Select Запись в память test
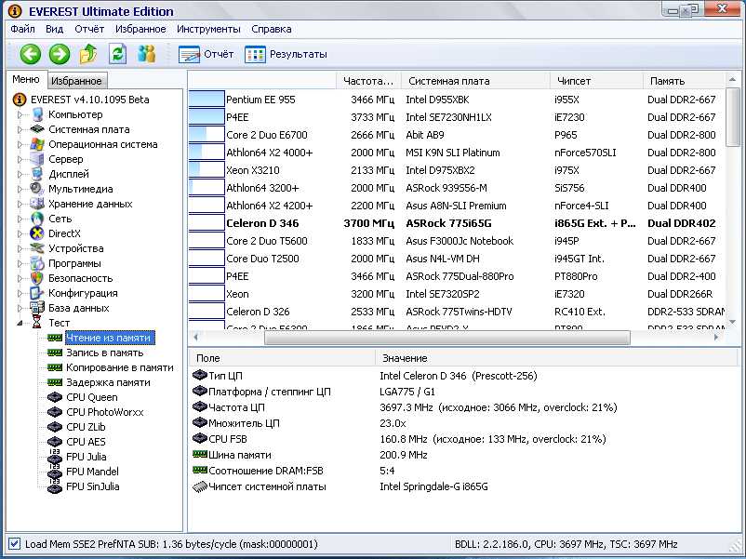The width and height of the screenshot is (746, 559). 105,353
